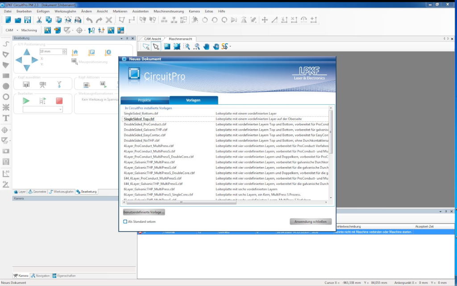457x286 pixels.
Task: Open the Datei menu
Action: [x=8, y=11]
